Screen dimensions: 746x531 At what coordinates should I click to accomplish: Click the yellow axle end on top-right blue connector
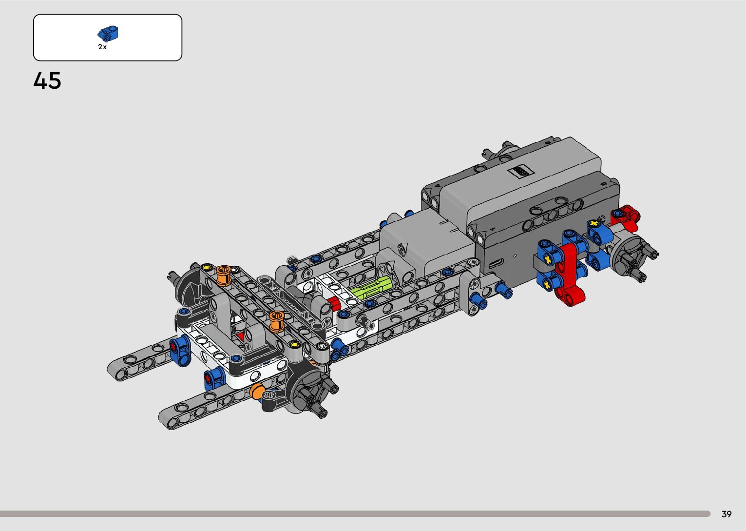593,224
